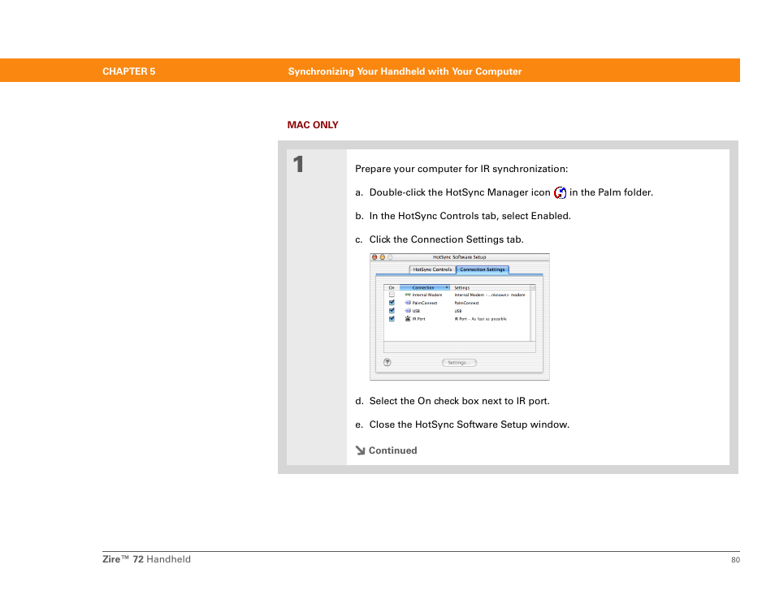Enable the Internal Modem On checkbox
The image size is (775, 599).
point(392,295)
